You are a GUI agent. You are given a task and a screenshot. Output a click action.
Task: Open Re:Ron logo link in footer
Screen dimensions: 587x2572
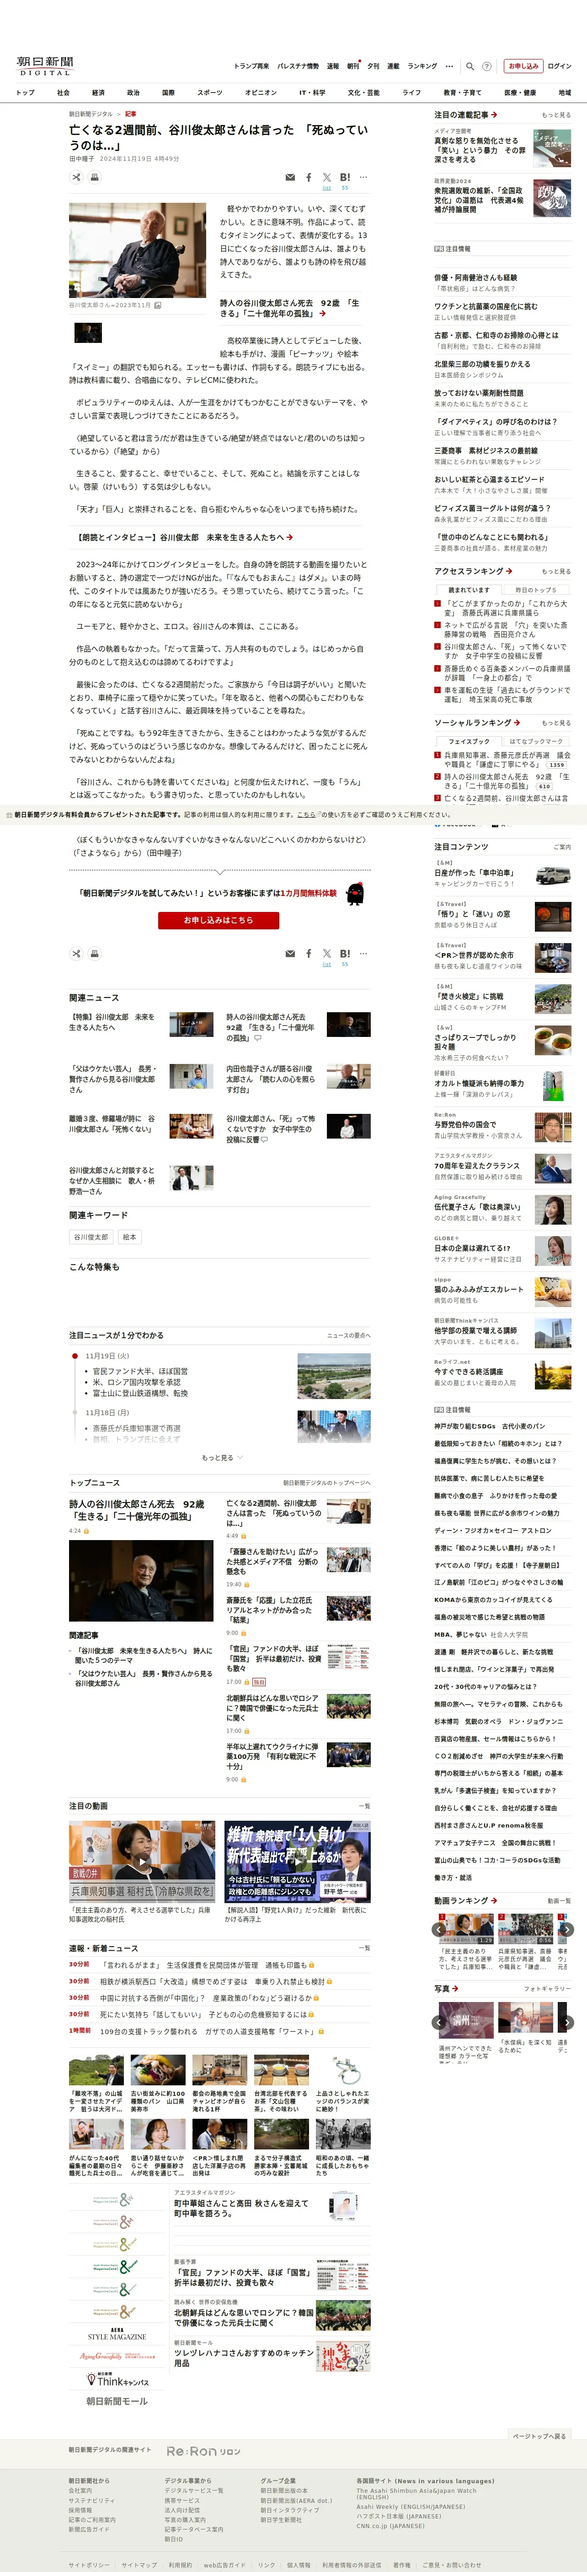(203, 2450)
